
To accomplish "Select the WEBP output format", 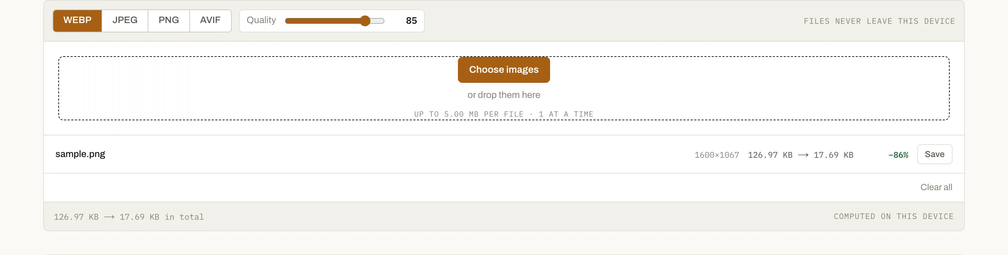I will coord(77,21).
